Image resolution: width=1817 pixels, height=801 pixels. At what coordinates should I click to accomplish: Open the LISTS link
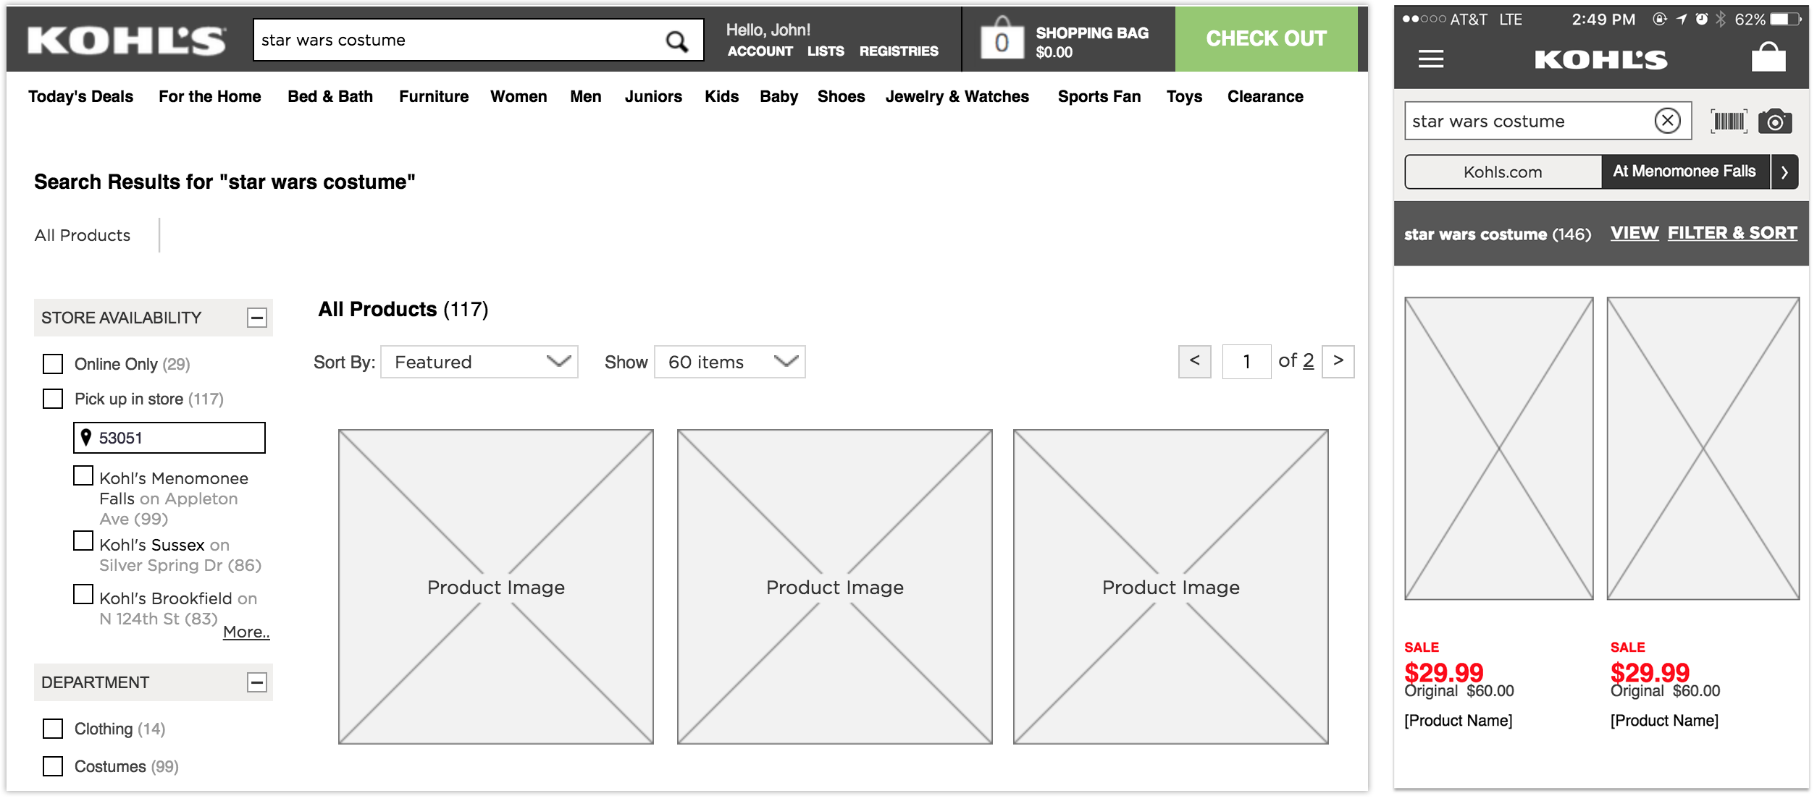tap(826, 51)
